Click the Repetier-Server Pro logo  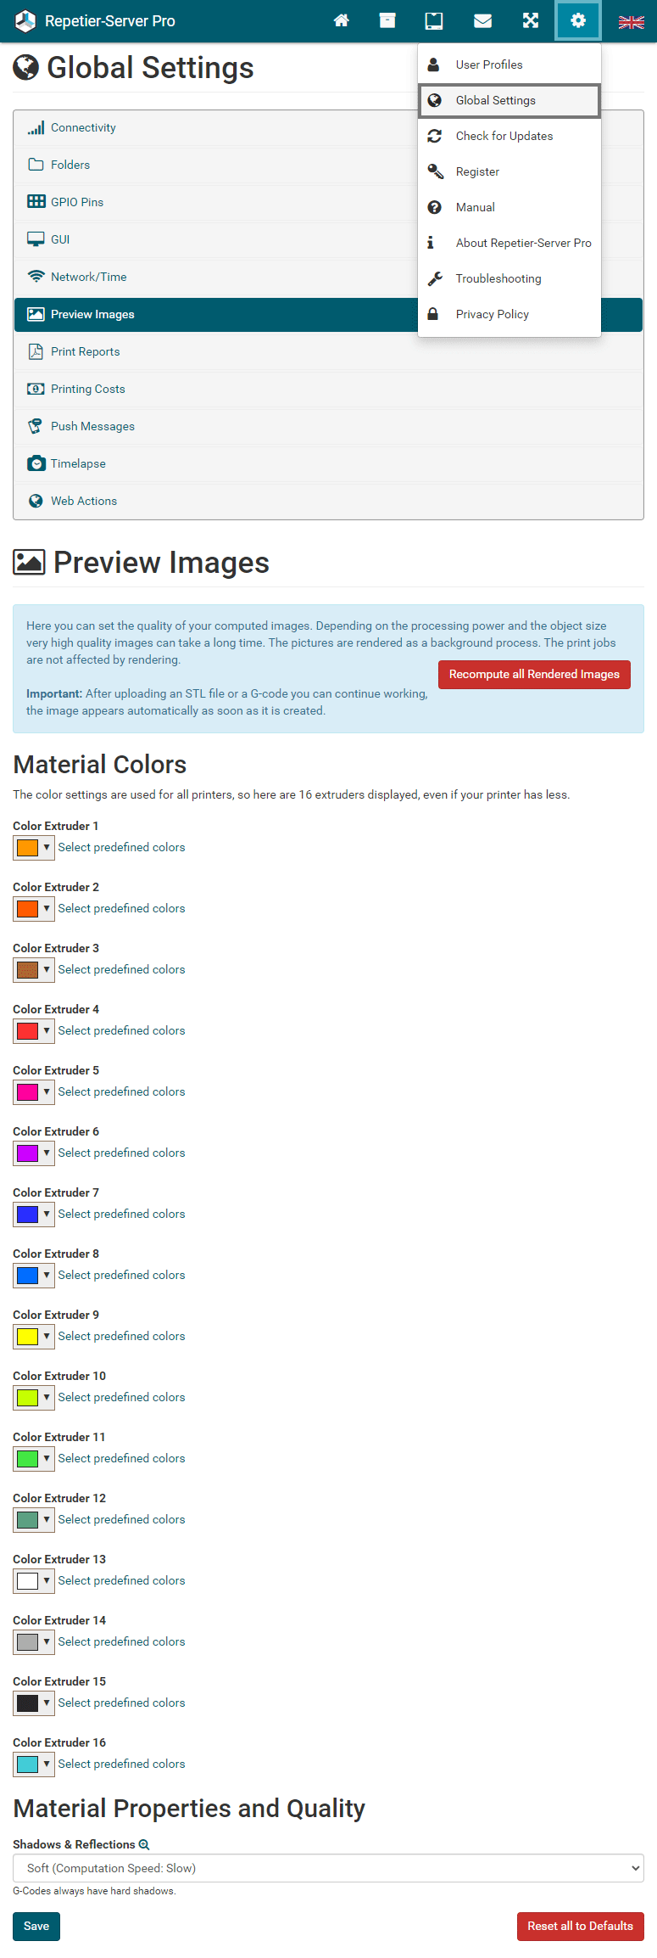95,21
